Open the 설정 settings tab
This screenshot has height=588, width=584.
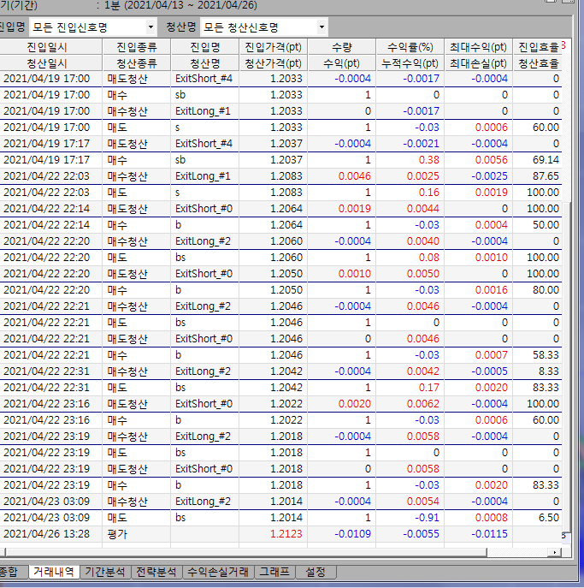pyautogui.click(x=316, y=572)
